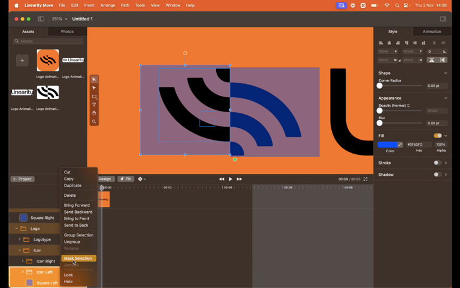The height and width of the screenshot is (288, 460).
Task: Open the zoom level 251% dropdown
Action: (x=59, y=19)
